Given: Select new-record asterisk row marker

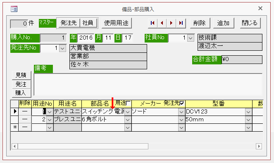Looking at the screenshot, I should [15, 127].
